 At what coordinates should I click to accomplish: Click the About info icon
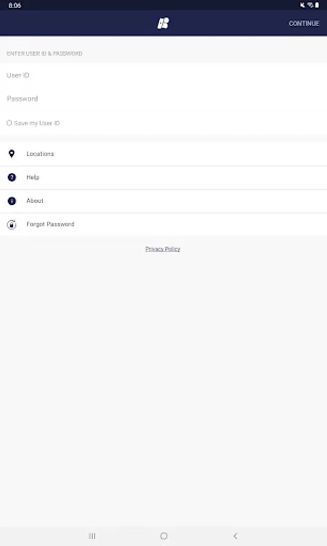(12, 201)
